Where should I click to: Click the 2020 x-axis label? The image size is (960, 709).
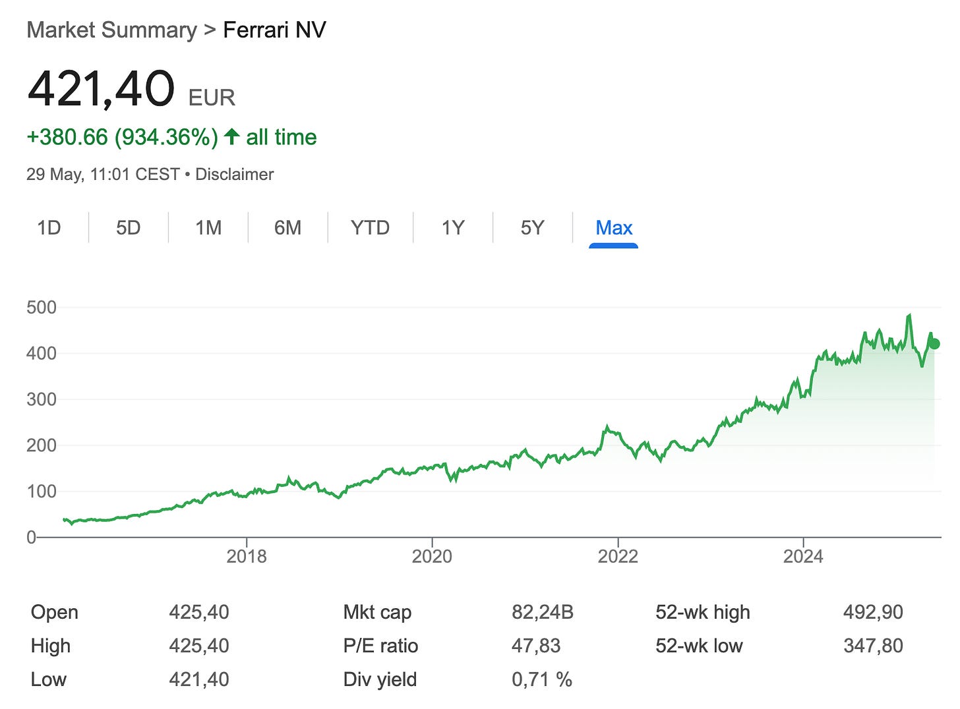[432, 557]
